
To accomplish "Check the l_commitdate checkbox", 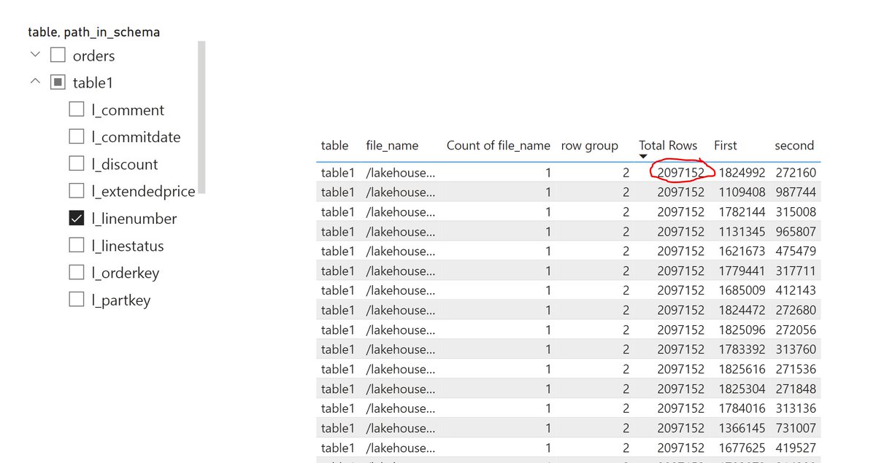I will point(76,136).
